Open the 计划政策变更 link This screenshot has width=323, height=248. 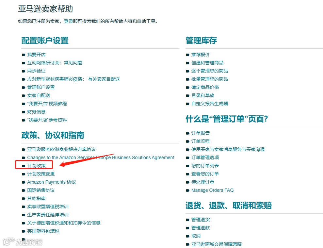(x=41, y=174)
